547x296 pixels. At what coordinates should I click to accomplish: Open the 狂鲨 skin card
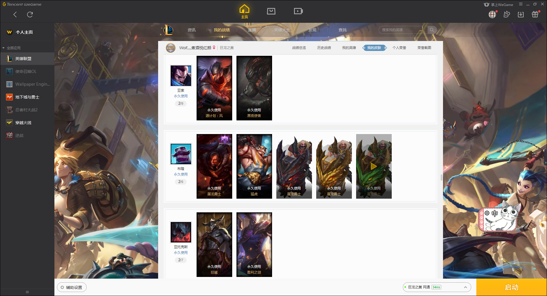point(214,244)
